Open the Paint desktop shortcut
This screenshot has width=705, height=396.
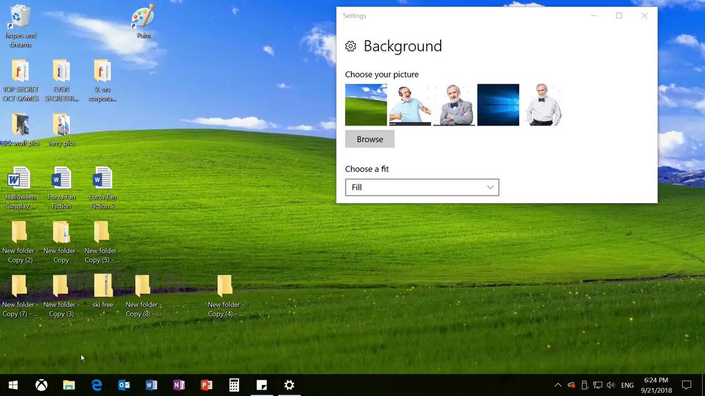(x=143, y=21)
